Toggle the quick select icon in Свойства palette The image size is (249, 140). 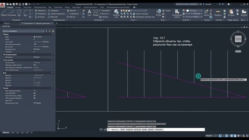coord(53,31)
